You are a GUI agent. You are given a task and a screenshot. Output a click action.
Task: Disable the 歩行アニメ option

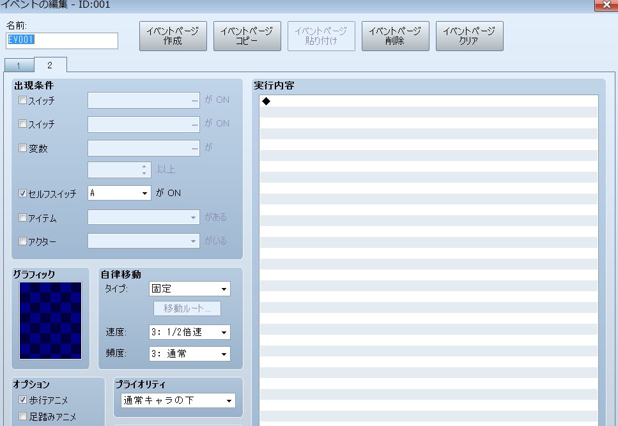(x=23, y=400)
